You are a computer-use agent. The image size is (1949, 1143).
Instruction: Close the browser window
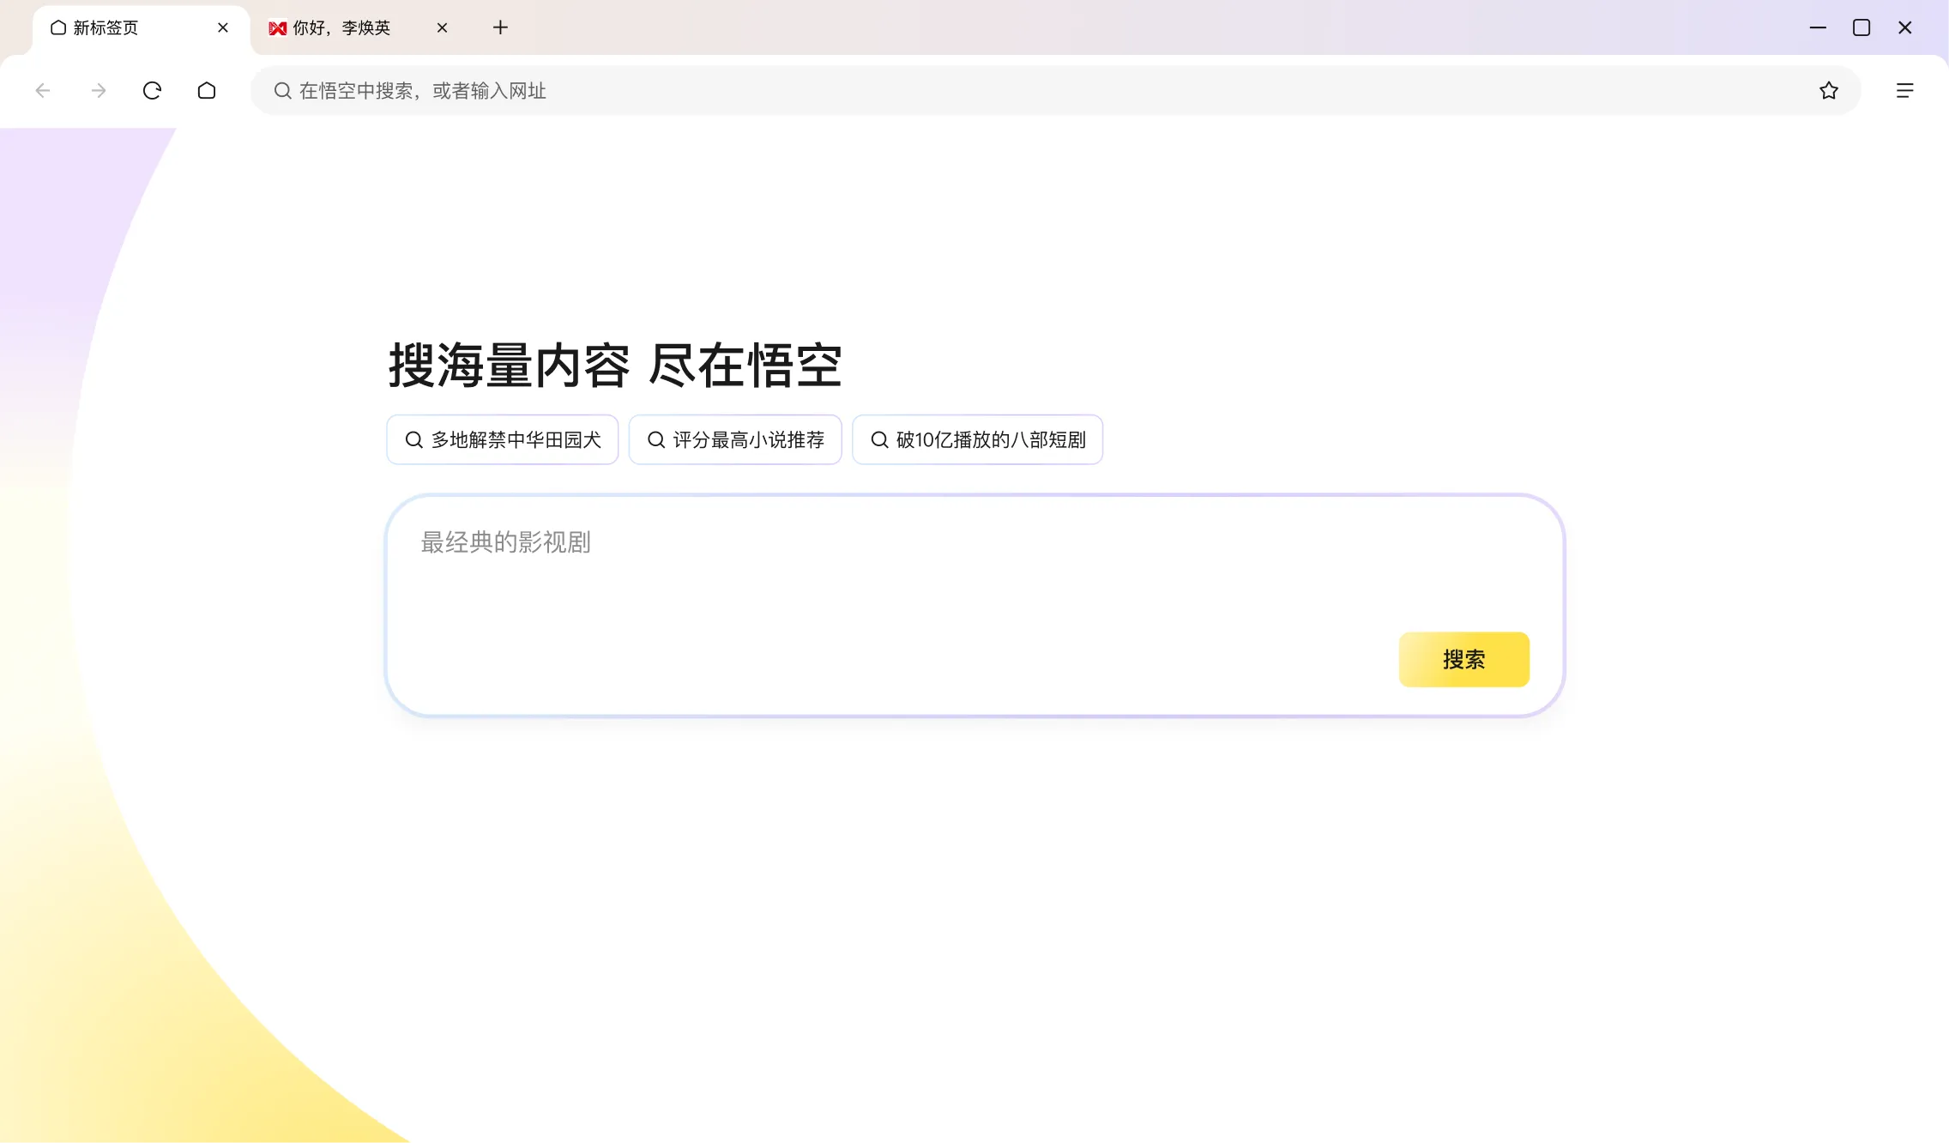click(x=1905, y=27)
